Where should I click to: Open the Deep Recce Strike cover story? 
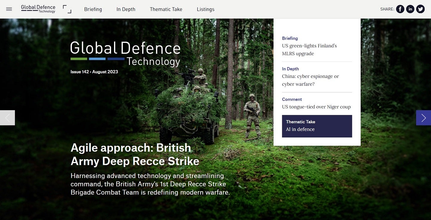pyautogui.click(x=135, y=154)
